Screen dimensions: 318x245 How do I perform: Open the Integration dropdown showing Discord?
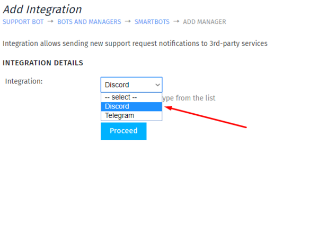(x=131, y=85)
